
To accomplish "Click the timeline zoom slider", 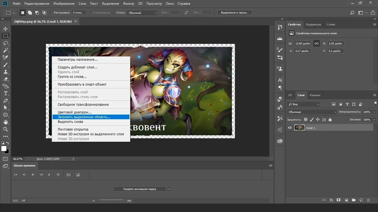I will tap(111, 200).
